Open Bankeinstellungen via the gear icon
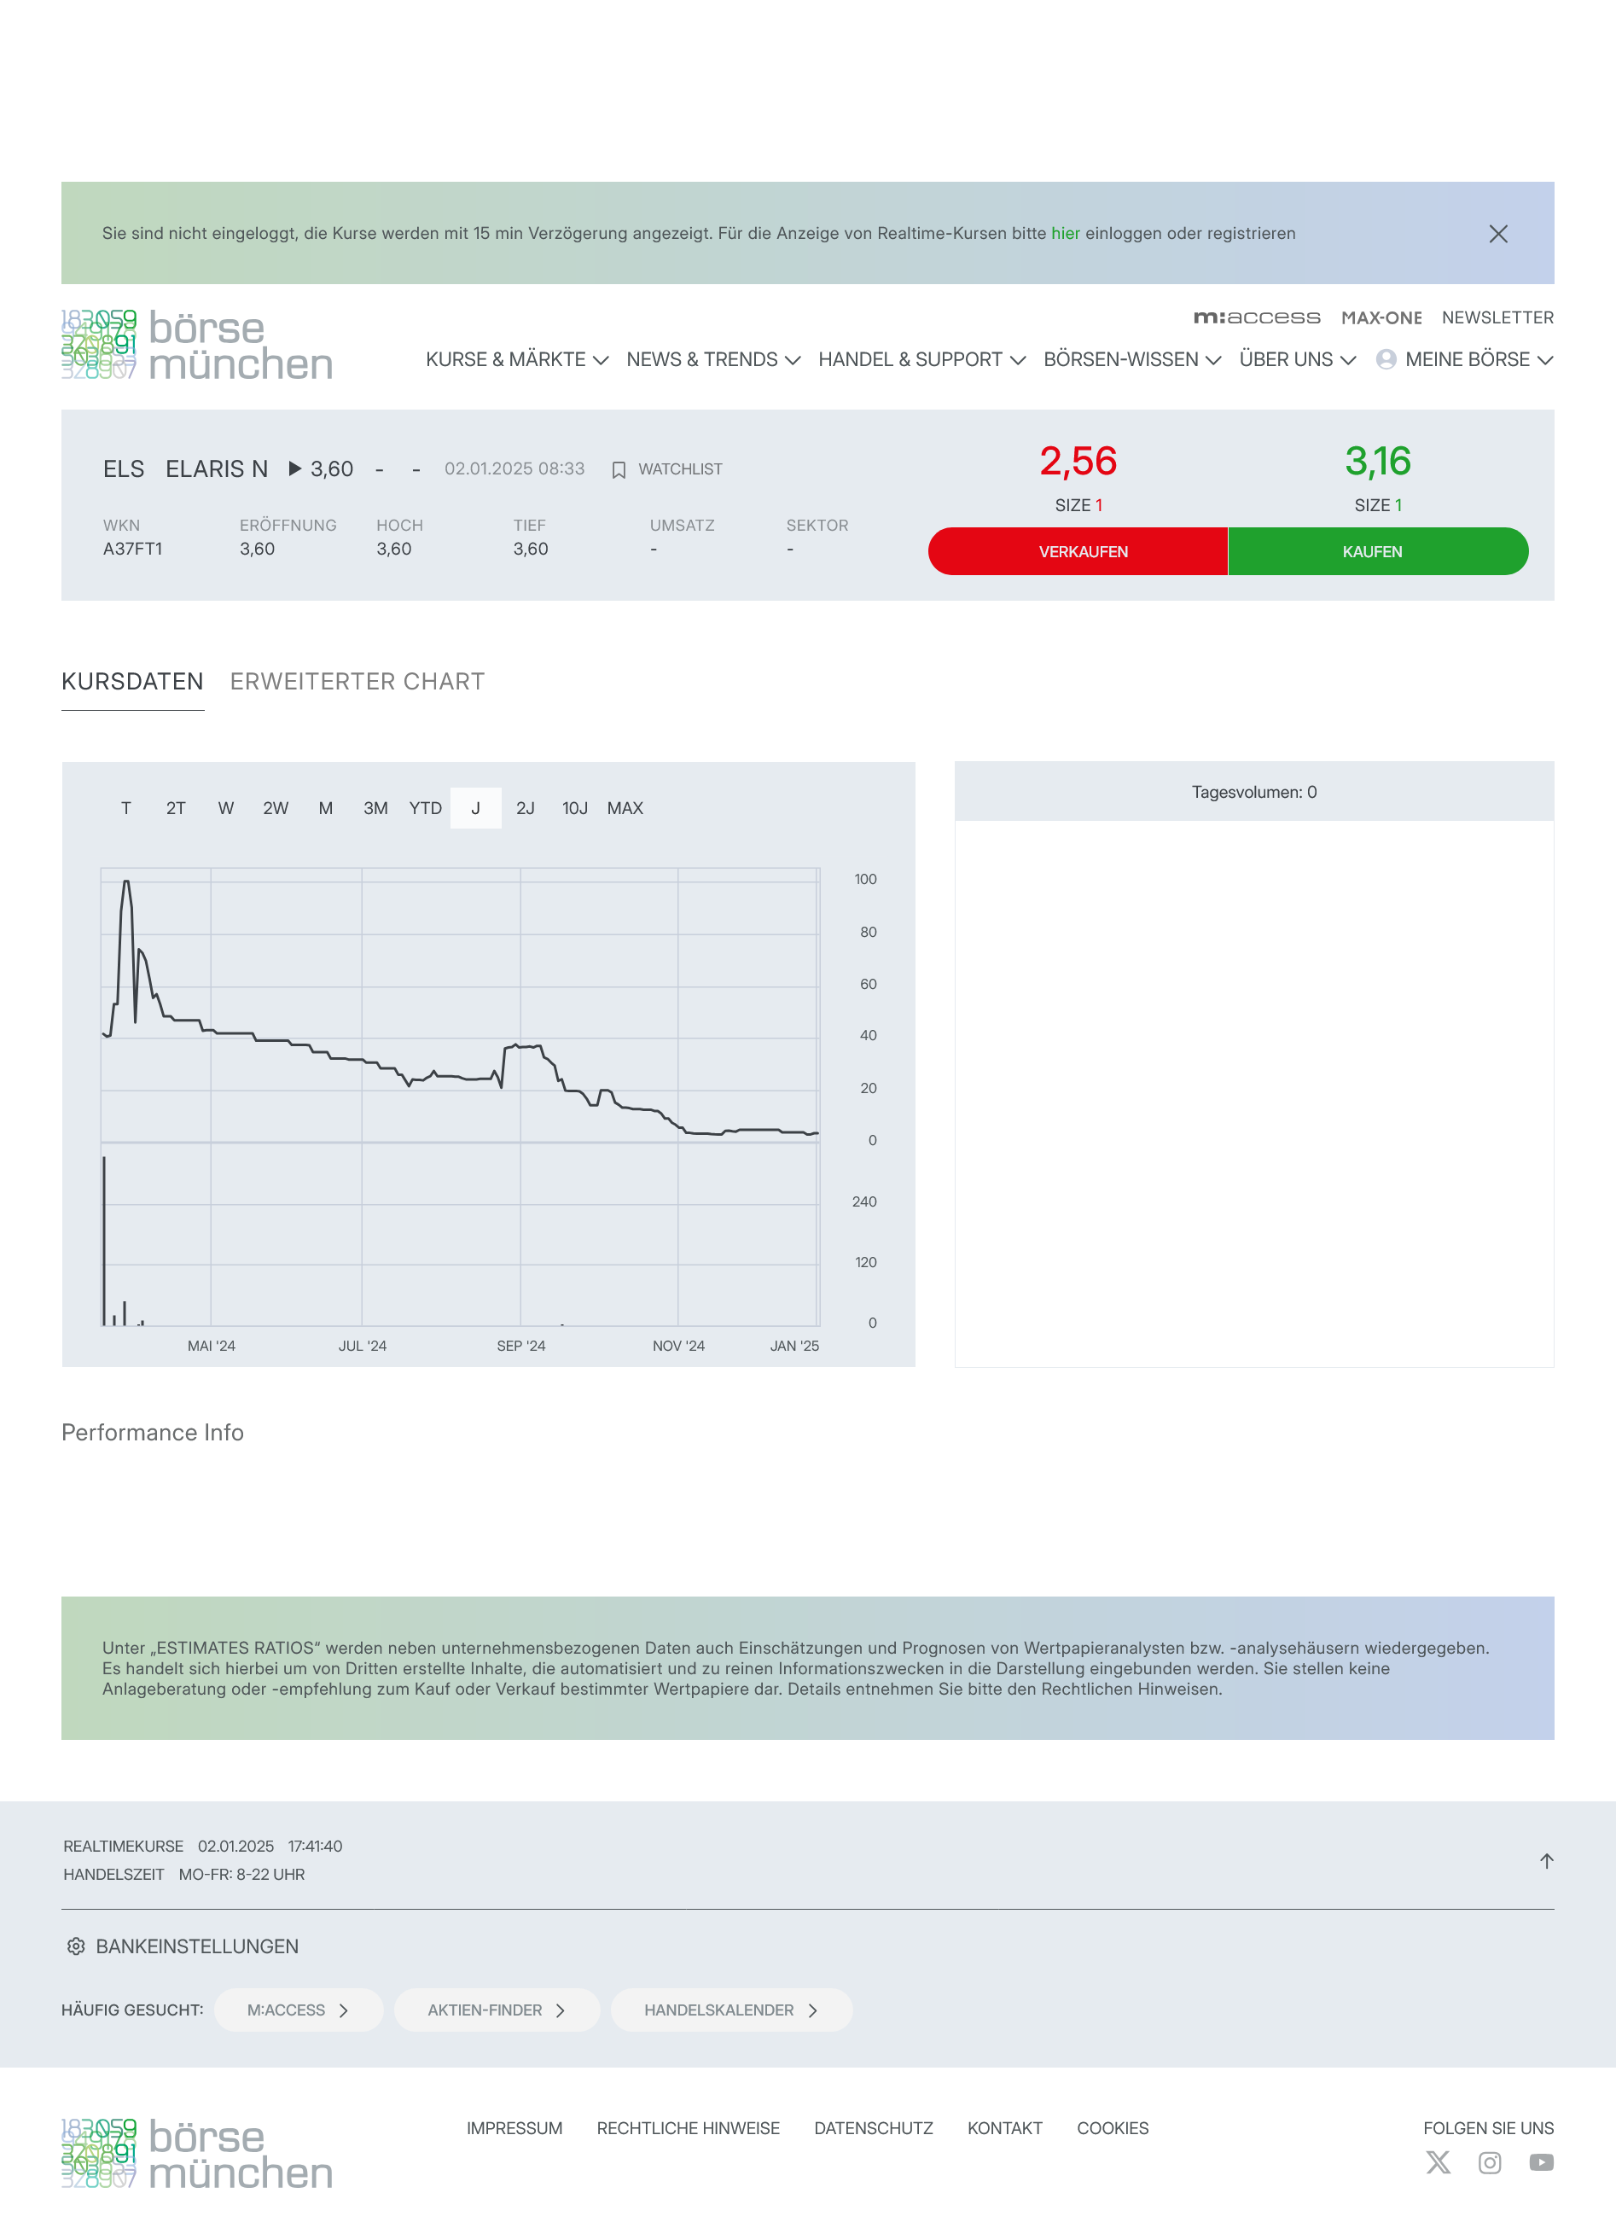The image size is (1616, 2228). tap(76, 1946)
